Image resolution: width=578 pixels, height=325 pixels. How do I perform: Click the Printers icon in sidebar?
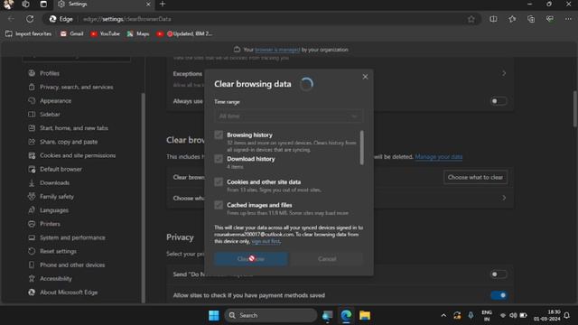[x=32, y=224]
